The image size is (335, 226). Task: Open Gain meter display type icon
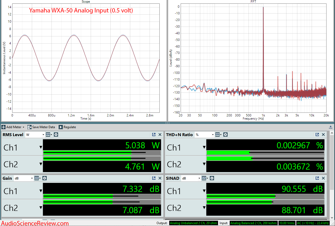pos(37,178)
